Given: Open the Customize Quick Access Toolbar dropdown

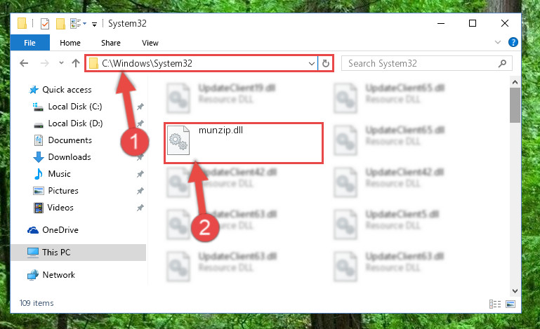Looking at the screenshot, I should (94, 24).
